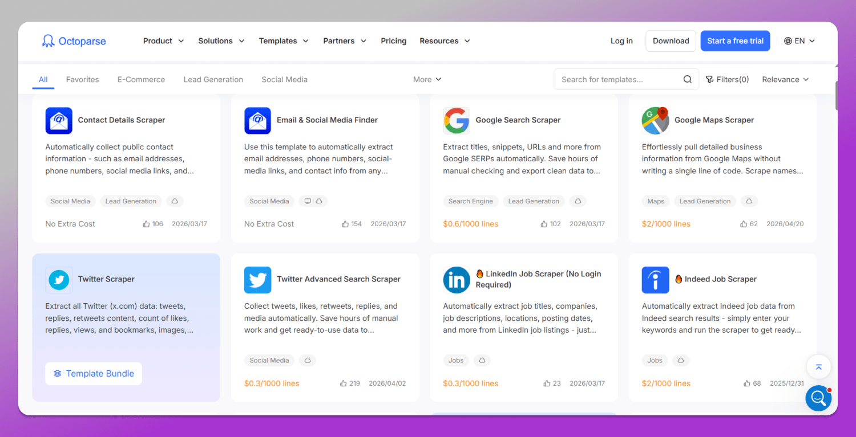856x437 pixels.
Task: Click the search magnifier icon
Action: pos(688,80)
